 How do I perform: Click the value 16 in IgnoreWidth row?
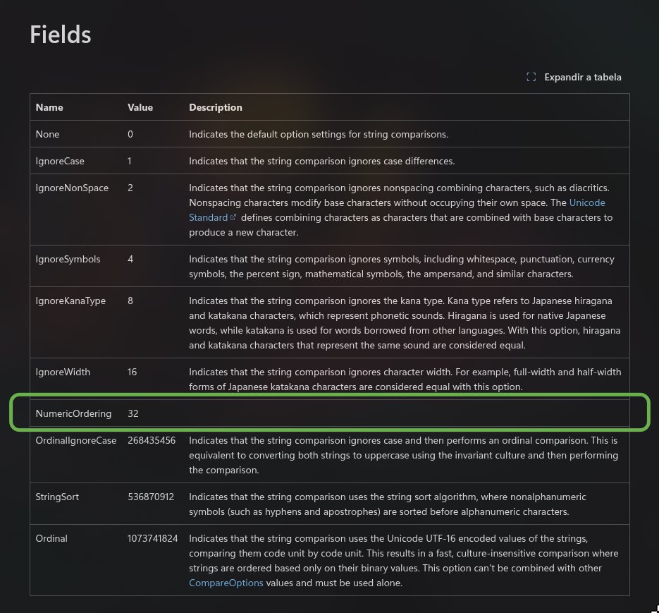132,372
